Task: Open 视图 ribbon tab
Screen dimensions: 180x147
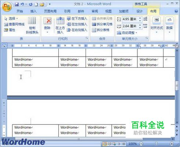Action: (108, 11)
